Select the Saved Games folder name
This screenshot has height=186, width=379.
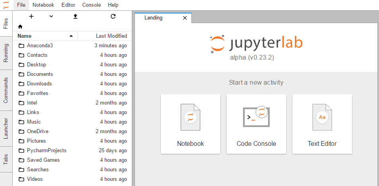pyautogui.click(x=43, y=160)
